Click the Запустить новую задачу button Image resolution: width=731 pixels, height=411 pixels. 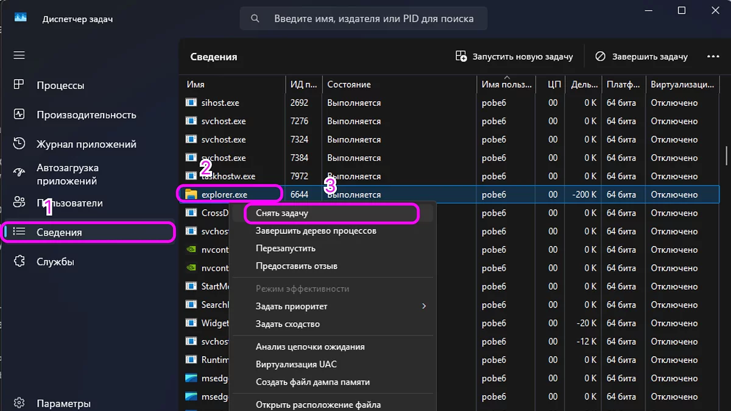517,56
